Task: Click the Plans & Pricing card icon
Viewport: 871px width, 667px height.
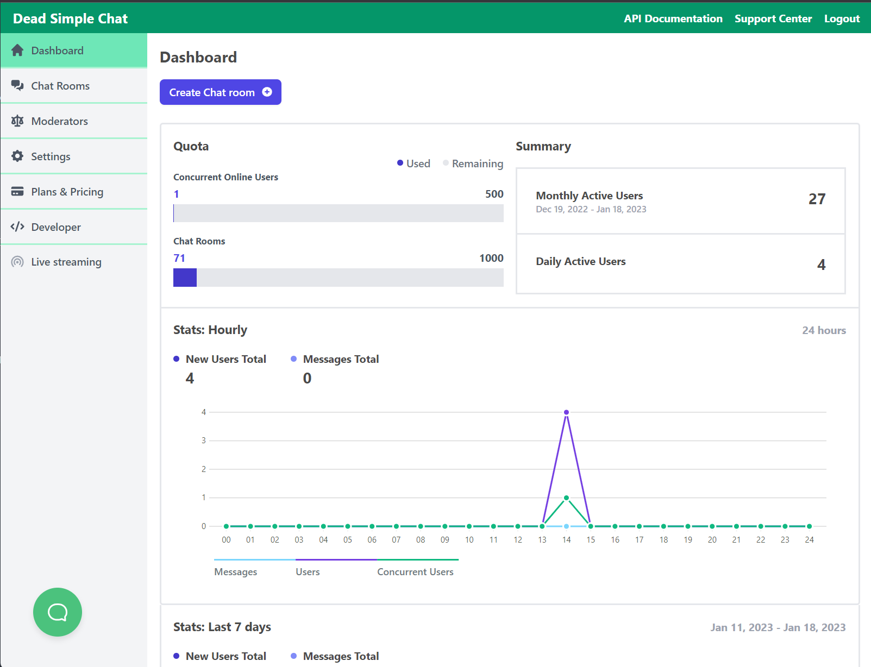Action: 17,192
